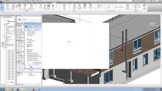162x91 pixels.
Task: Select OS (C:) drive
Action: click(x=30, y=51)
